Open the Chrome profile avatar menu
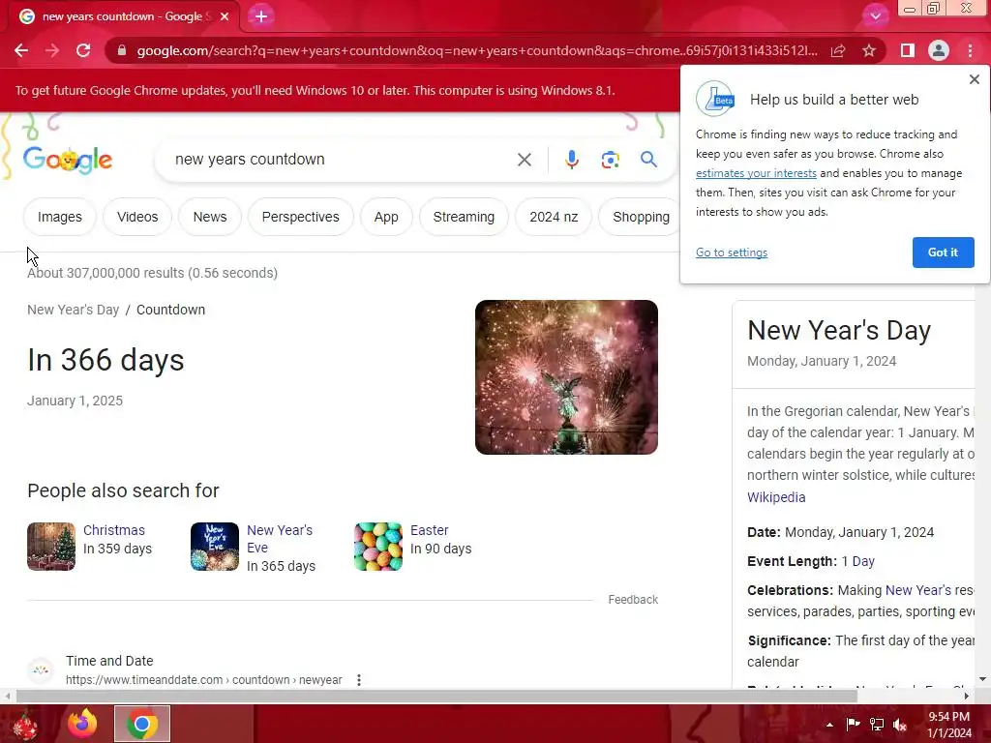This screenshot has height=743, width=991. pyautogui.click(x=939, y=50)
